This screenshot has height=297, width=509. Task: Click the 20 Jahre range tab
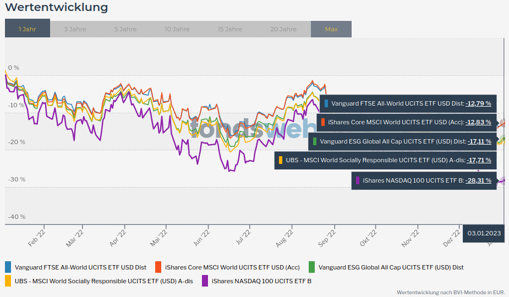[283, 29]
